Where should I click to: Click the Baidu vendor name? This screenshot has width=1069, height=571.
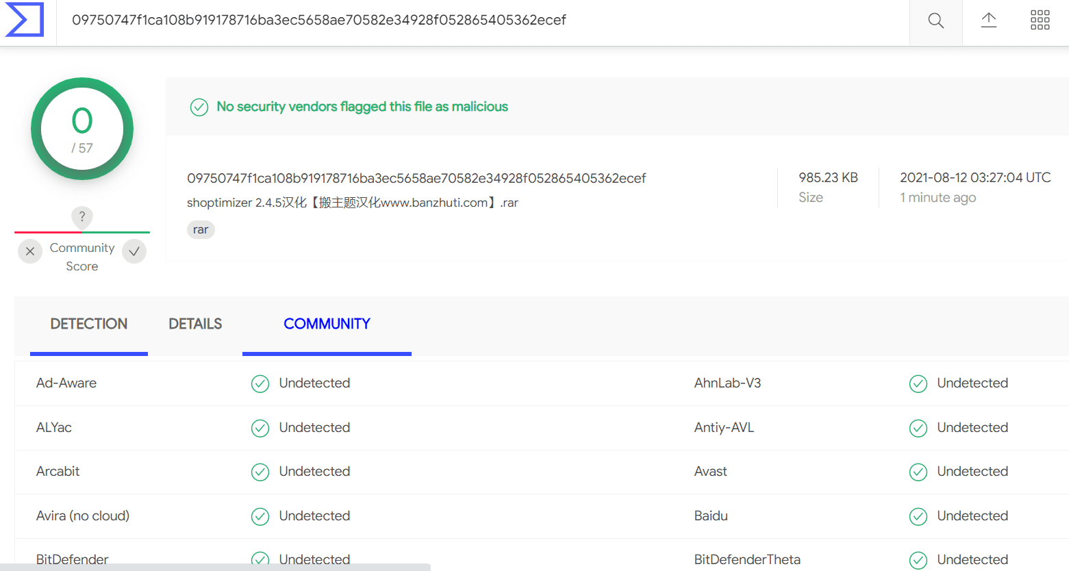pos(711,516)
